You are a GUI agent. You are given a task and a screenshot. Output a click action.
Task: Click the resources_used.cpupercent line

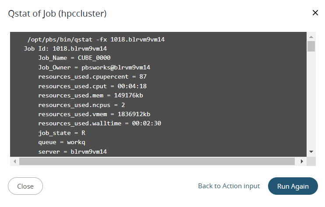(x=92, y=76)
